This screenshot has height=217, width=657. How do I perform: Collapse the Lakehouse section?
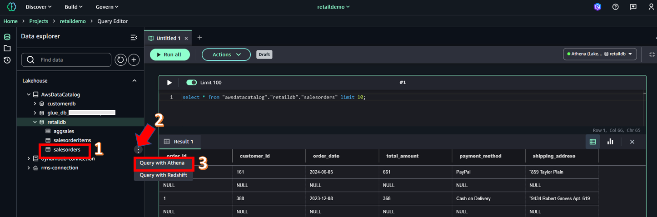tap(134, 81)
